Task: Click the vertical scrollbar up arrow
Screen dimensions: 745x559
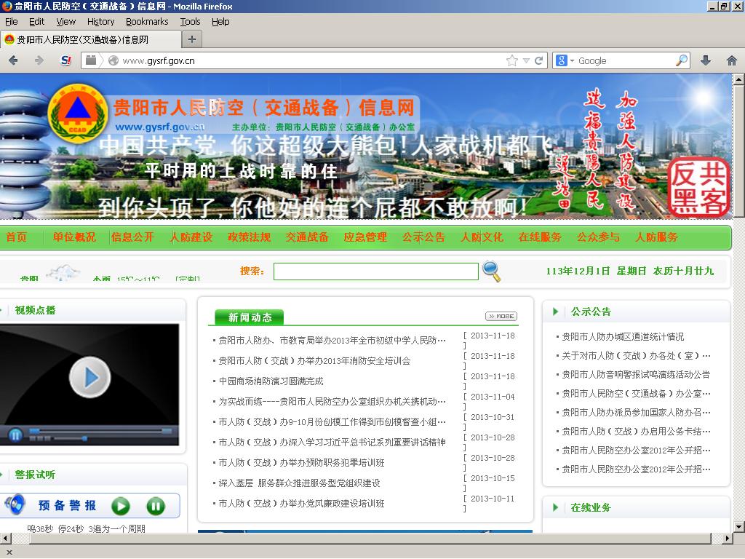Action: (738, 79)
